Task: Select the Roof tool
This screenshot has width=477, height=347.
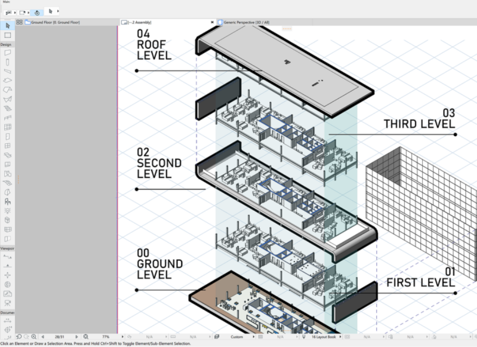Action: (8, 90)
